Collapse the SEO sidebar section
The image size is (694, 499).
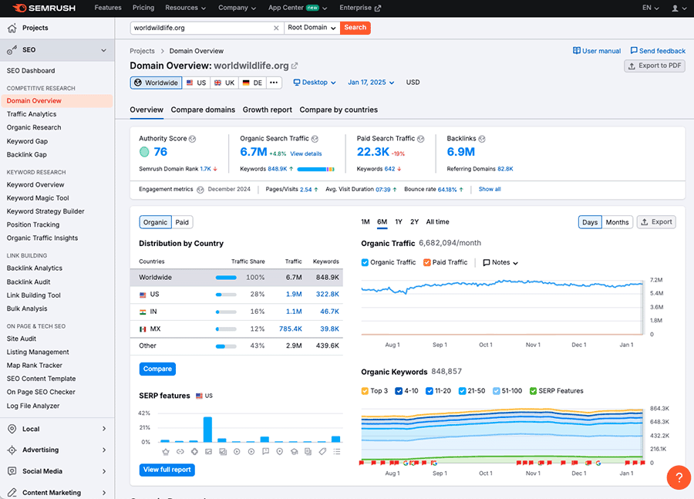click(x=103, y=50)
